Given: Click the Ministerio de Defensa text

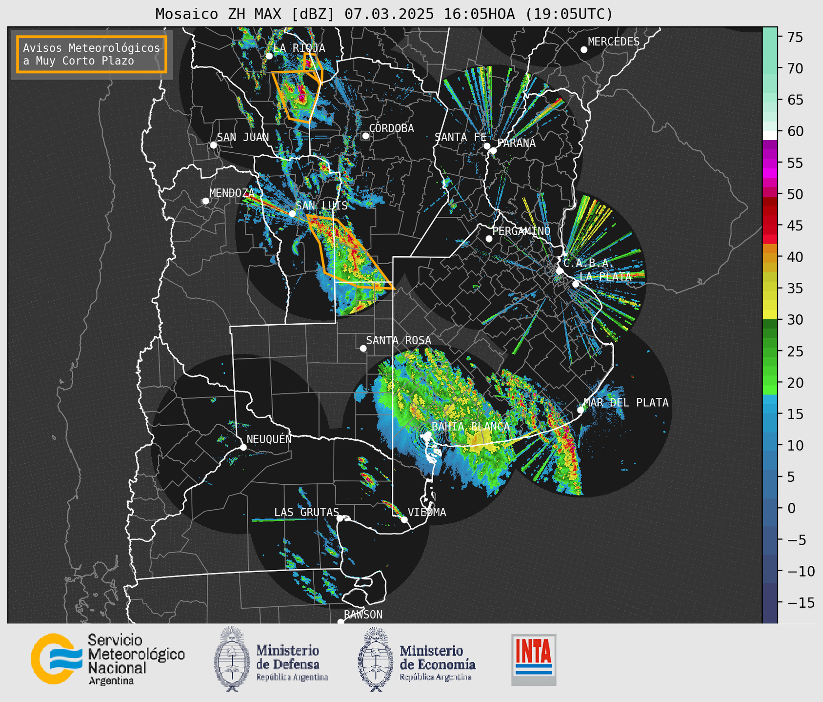Looking at the screenshot, I should pos(292,662).
